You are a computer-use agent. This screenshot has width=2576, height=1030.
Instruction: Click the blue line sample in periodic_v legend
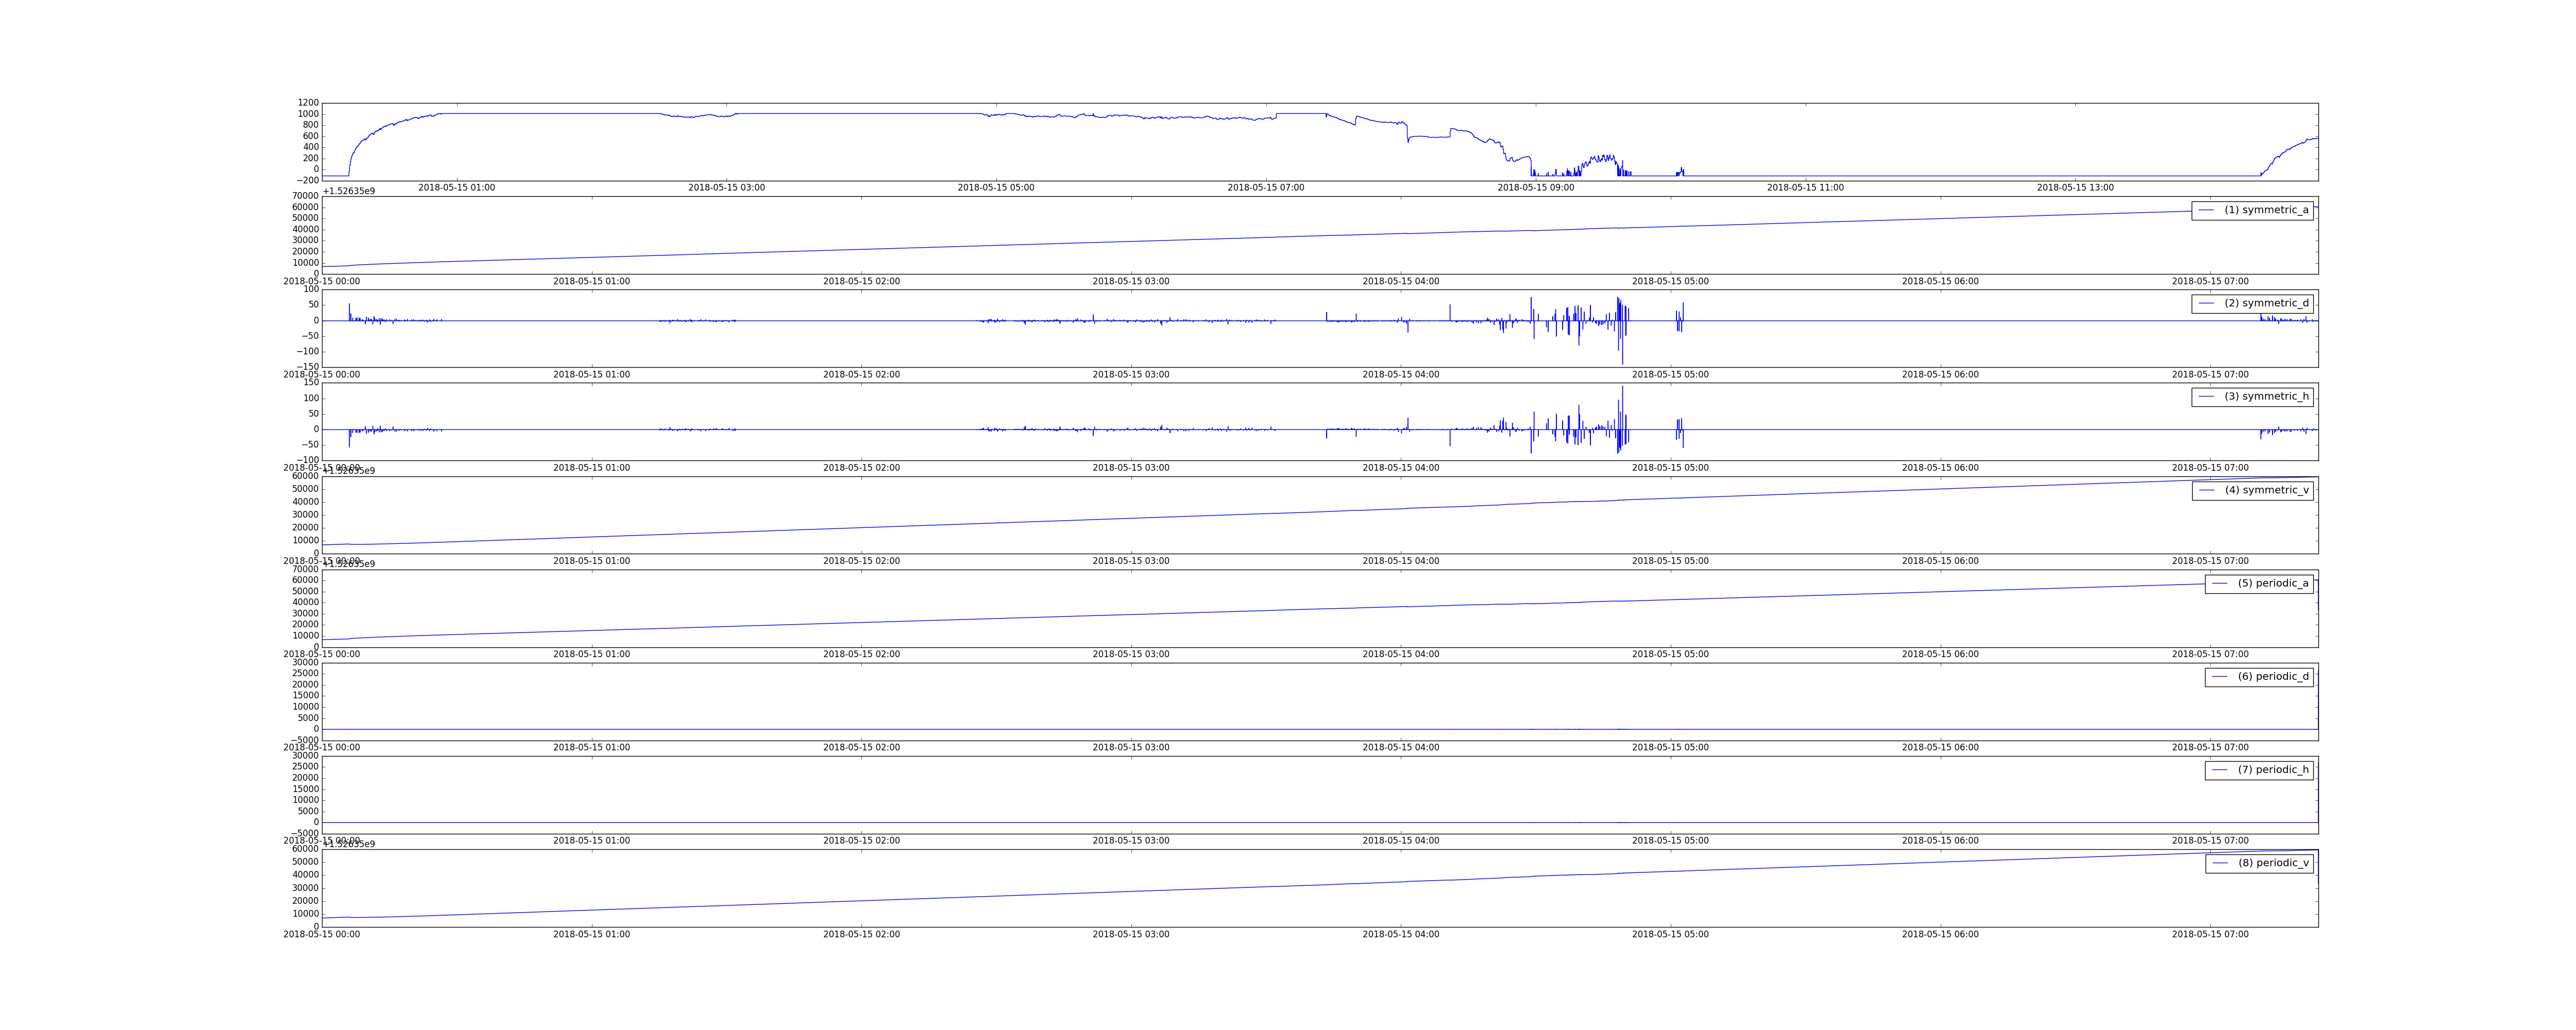[x=2219, y=863]
